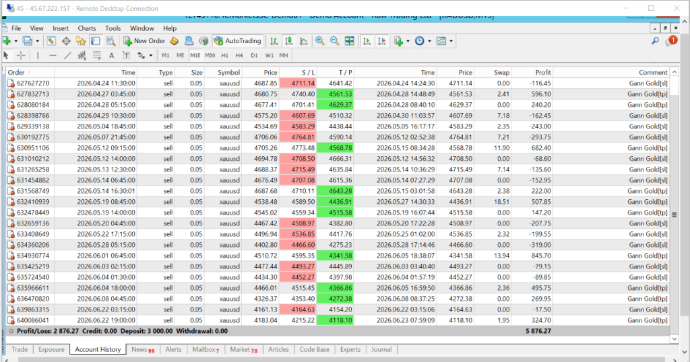This screenshot has height=362, width=690.
Task: Select the Text Label tool
Action: click(x=126, y=55)
